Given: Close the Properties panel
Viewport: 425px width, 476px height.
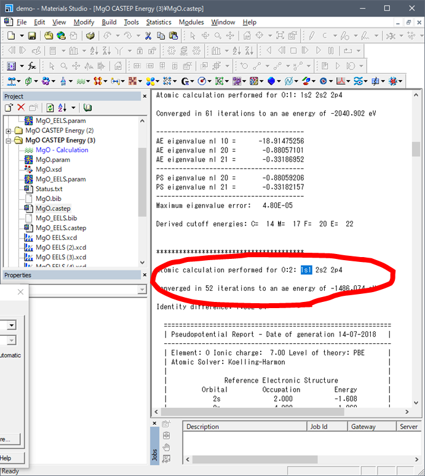Looking at the screenshot, I should 145,275.
